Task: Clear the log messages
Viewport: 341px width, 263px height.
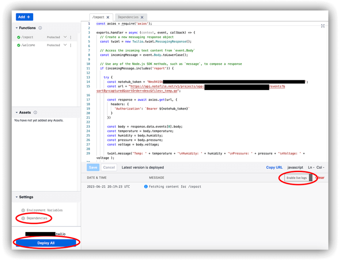Action: 320,178
